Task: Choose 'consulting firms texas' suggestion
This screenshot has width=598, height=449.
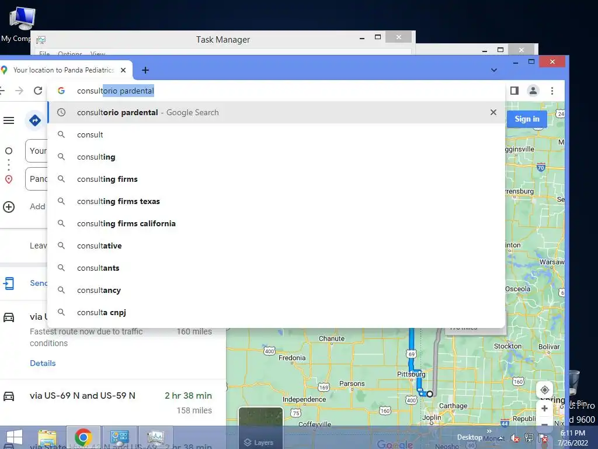Action: click(276, 201)
